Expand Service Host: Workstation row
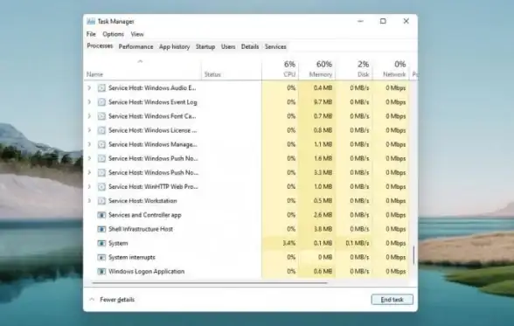This screenshot has height=326, width=514. point(89,200)
